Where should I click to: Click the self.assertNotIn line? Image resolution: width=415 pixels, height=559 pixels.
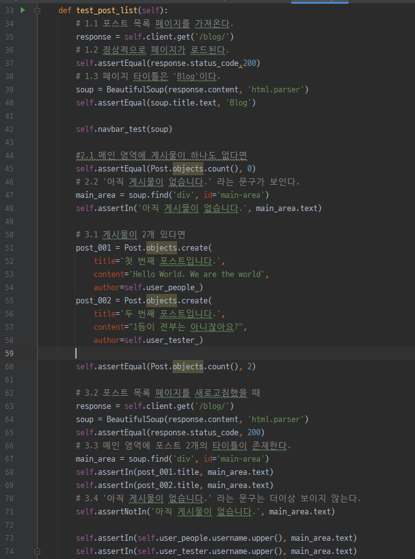pyautogui.click(x=205, y=512)
